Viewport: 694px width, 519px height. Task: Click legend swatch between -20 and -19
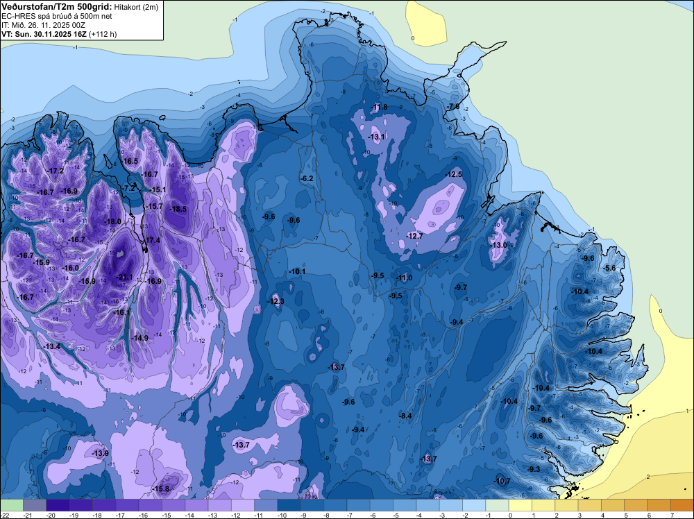(58, 505)
